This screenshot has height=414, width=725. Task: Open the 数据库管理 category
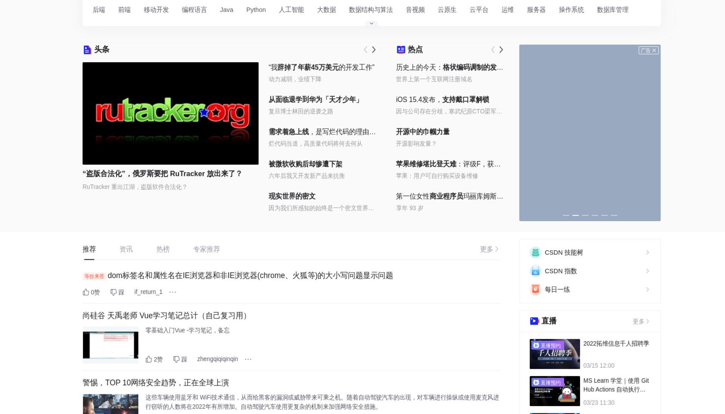(x=612, y=10)
